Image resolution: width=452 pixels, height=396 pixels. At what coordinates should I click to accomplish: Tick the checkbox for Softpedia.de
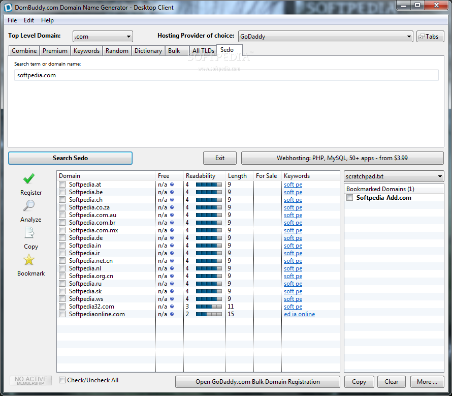tap(62, 238)
